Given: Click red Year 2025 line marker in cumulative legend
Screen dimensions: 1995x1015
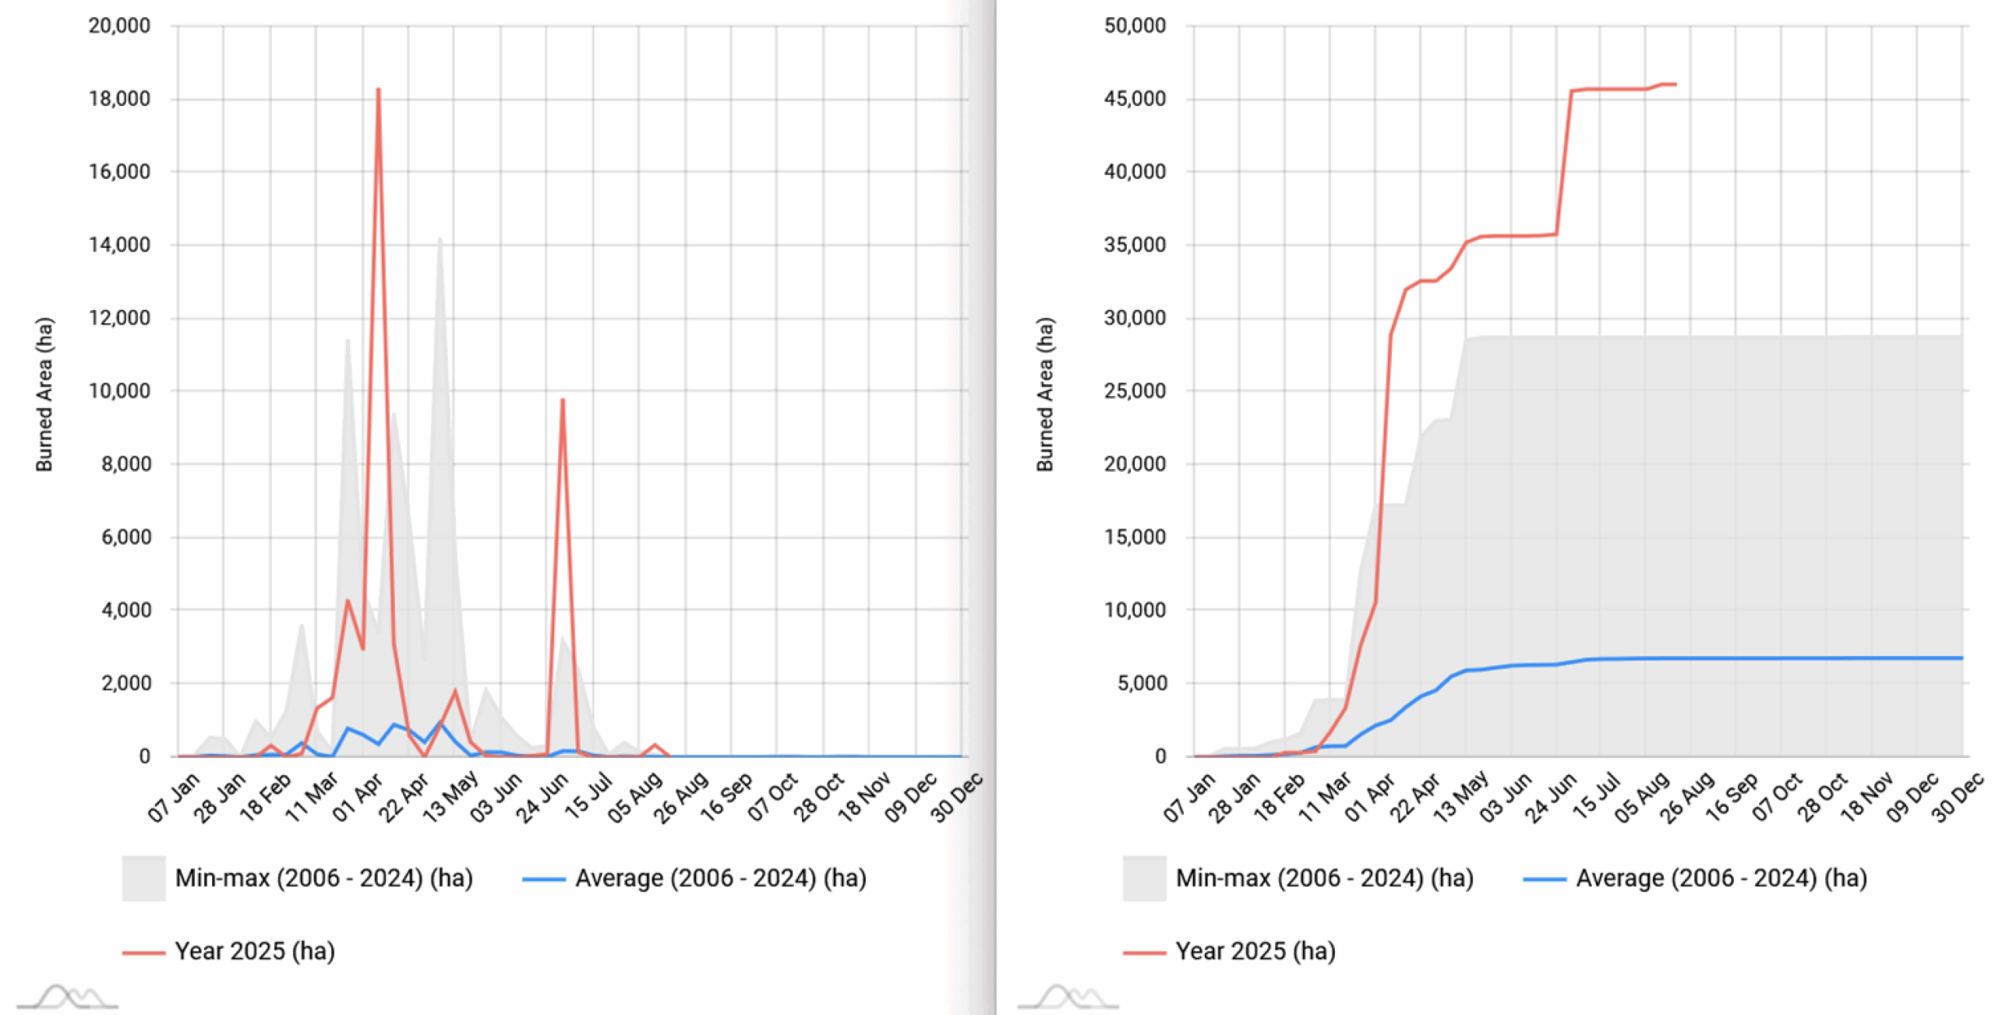Looking at the screenshot, I should 1143,953.
